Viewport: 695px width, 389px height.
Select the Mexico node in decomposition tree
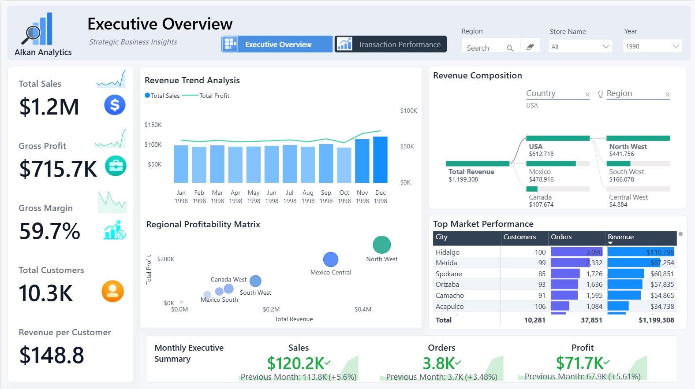tap(557, 172)
